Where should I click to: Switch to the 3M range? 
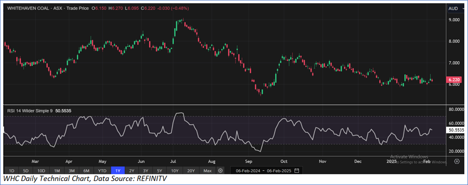[72, 171]
